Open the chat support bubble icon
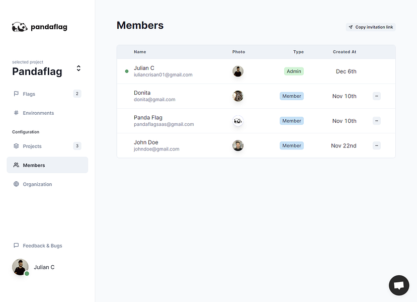 399,285
